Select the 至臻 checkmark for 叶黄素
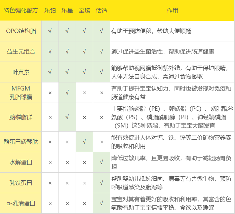 click(x=84, y=72)
